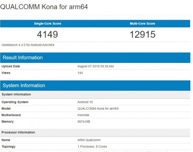This screenshot has height=152, width=193.
Task: Select the memory value 5674 MB
Action: (x=84, y=122)
